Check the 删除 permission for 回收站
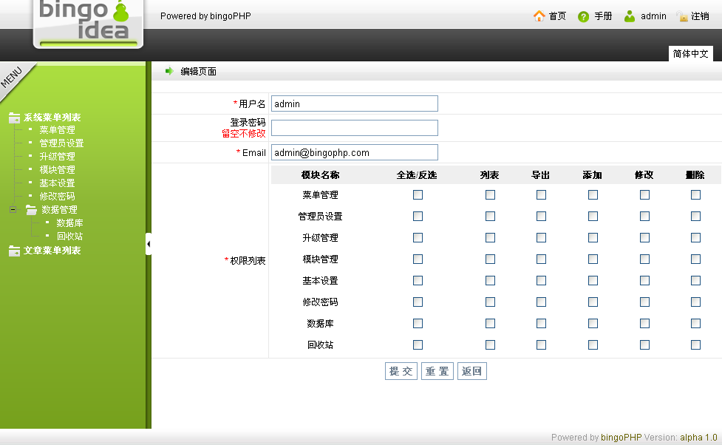 [695, 344]
